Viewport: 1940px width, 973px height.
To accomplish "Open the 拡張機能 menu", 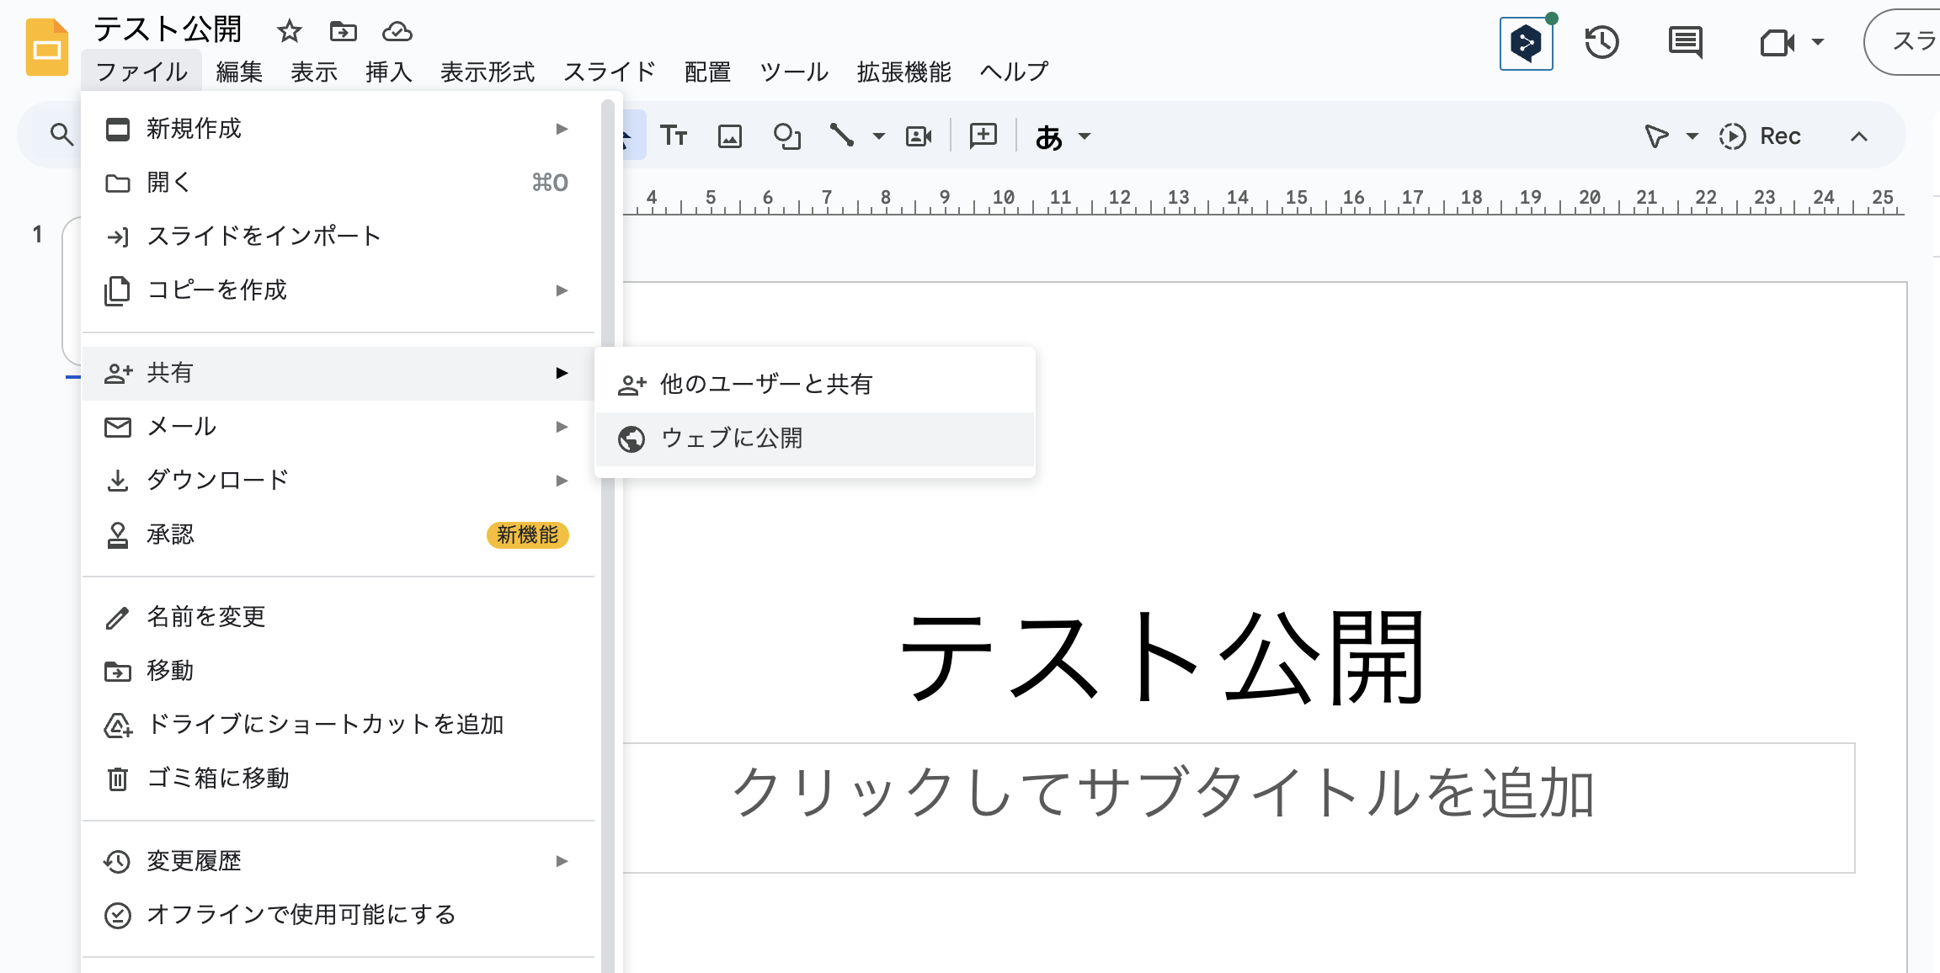I will tap(903, 72).
